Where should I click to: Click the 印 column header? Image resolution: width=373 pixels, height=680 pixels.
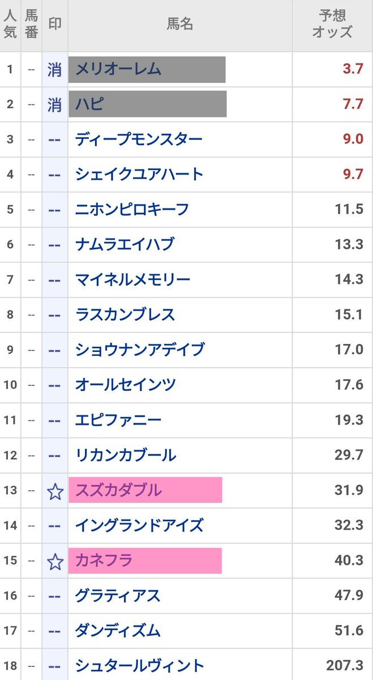54,24
